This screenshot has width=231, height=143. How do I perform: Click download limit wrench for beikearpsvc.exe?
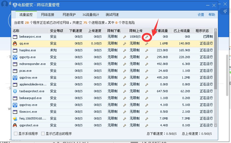point(124,37)
